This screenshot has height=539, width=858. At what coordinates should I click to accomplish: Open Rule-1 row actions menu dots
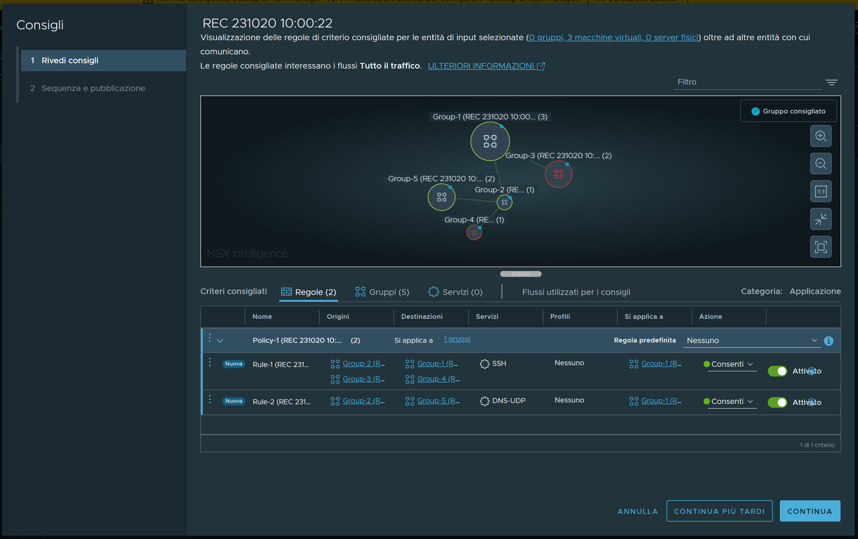[210, 362]
